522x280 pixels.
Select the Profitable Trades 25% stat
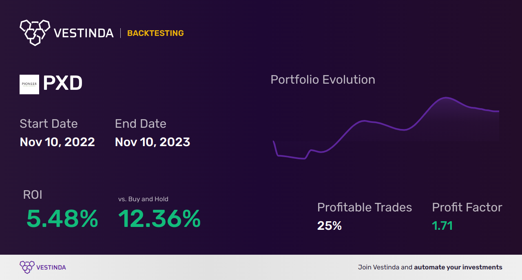(330, 226)
